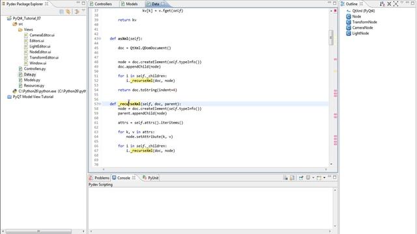Open the Outline view menu triangle
This screenshot has height=234, width=417.
(402, 3)
